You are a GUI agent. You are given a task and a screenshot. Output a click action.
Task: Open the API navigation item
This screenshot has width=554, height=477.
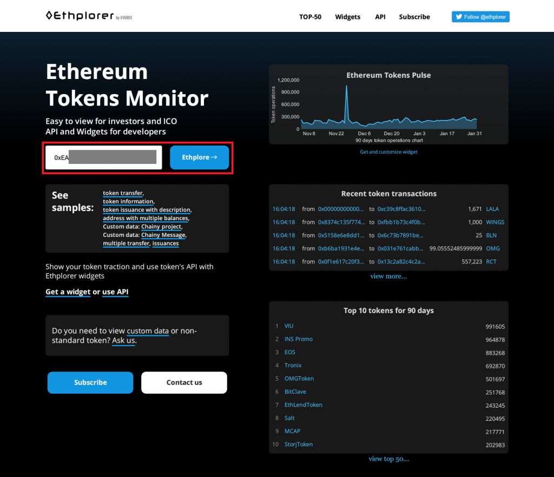(380, 17)
